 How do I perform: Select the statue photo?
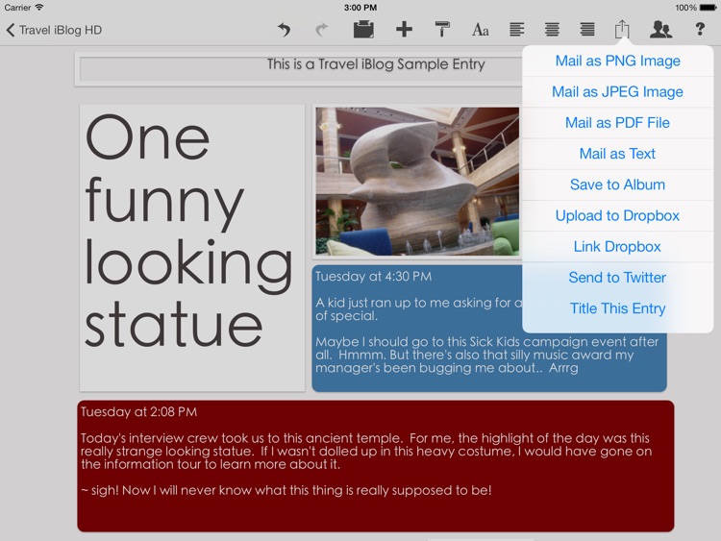click(417, 181)
